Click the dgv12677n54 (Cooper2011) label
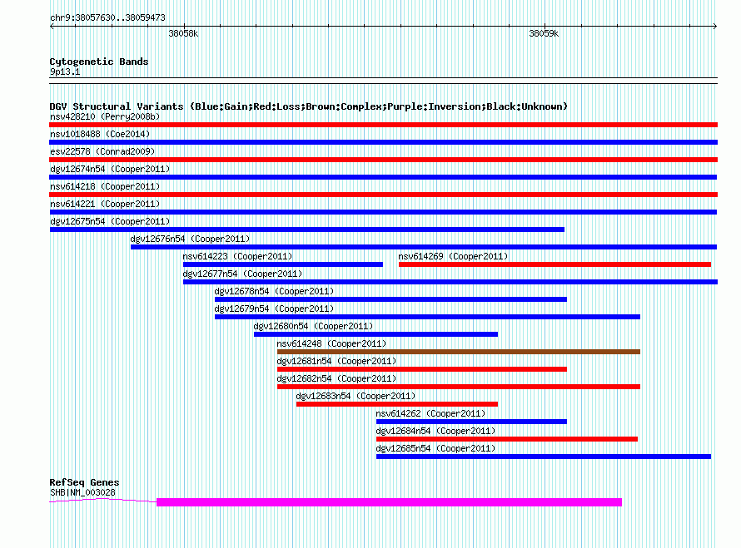 tap(242, 274)
